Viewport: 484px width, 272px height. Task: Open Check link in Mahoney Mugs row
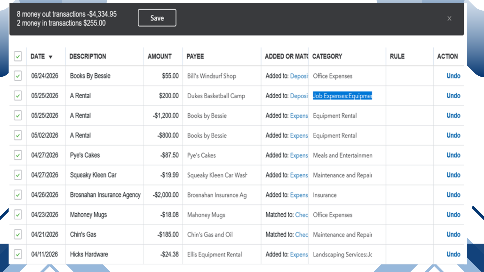point(301,215)
